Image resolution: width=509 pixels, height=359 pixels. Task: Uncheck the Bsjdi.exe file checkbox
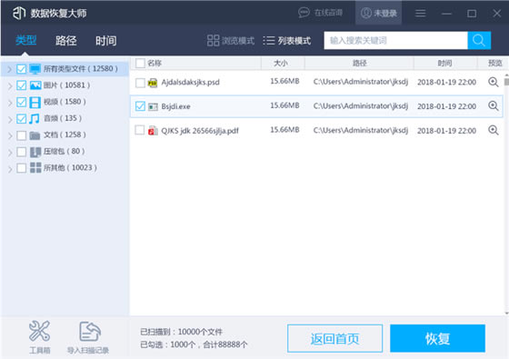click(x=140, y=106)
